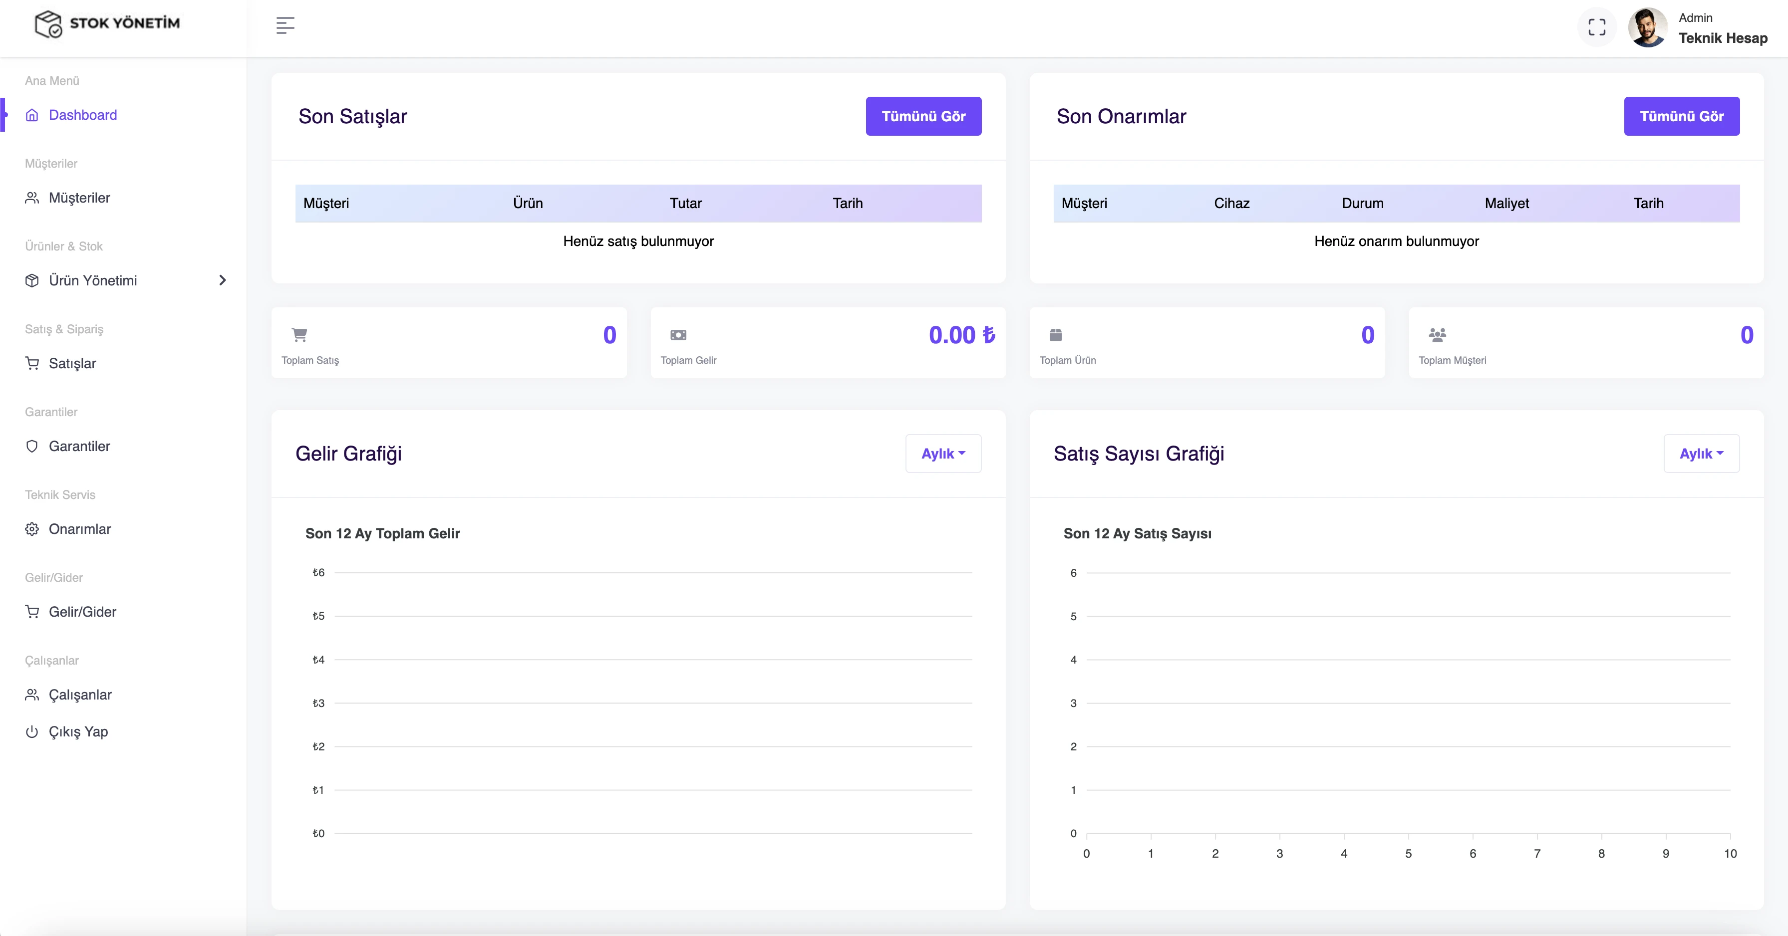Click Tümünü Gör in Son Onarımlar
1788x936 pixels.
pyautogui.click(x=1681, y=117)
